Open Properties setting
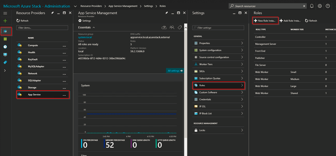The height and width of the screenshot is (156, 336). [218, 43]
